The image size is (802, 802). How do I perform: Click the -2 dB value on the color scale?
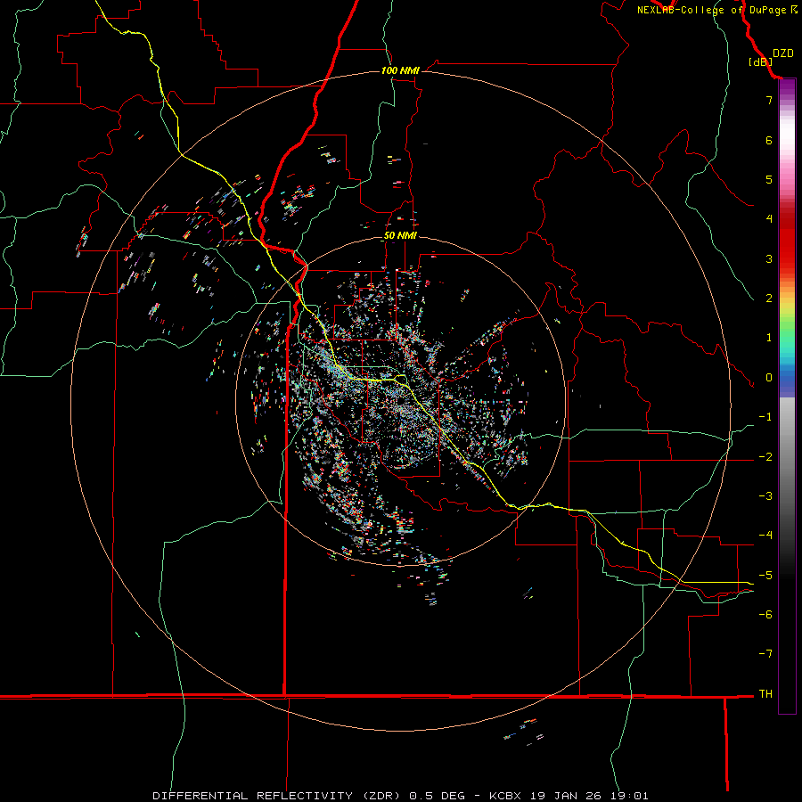[765, 457]
